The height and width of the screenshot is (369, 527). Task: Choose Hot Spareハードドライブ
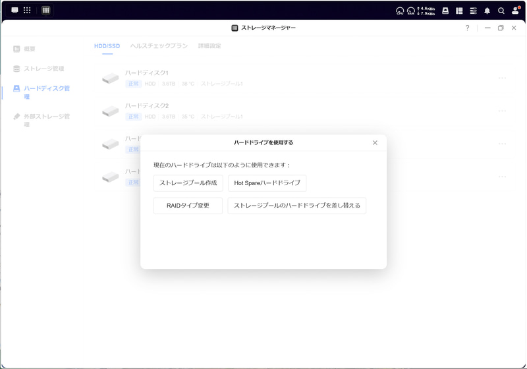click(267, 183)
